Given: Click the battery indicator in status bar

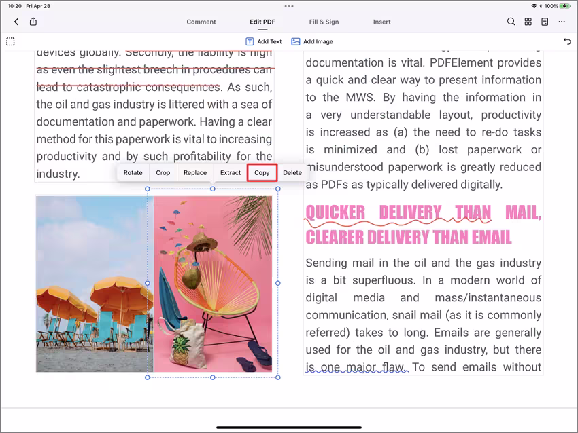Looking at the screenshot, I should coord(564,6).
